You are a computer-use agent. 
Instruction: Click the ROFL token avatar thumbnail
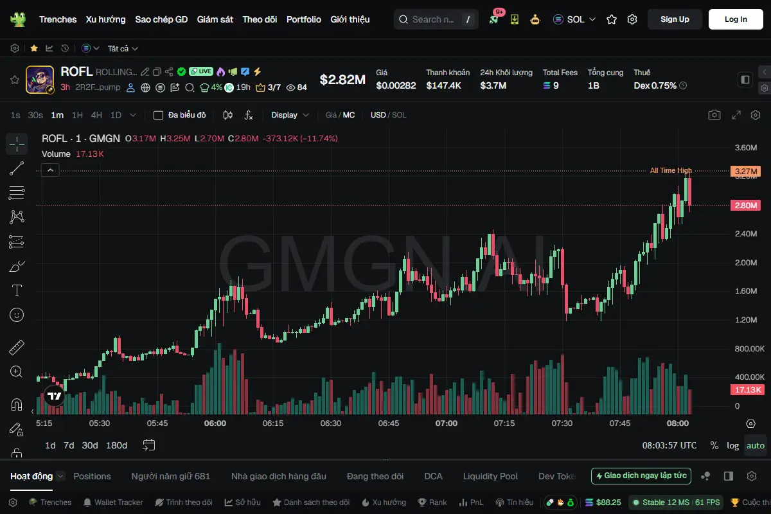point(40,80)
